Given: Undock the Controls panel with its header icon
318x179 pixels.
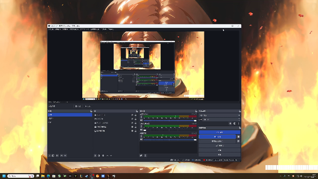Looking at the screenshot, I should [x=240, y=128].
